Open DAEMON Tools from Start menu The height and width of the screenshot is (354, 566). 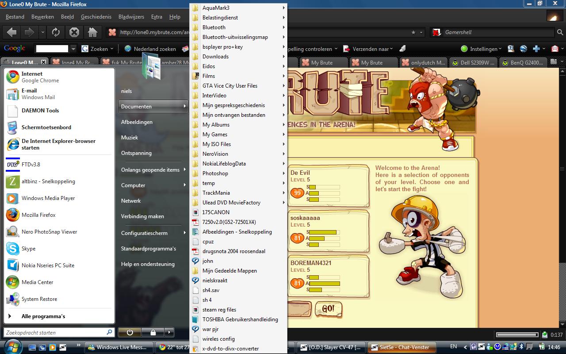point(40,111)
